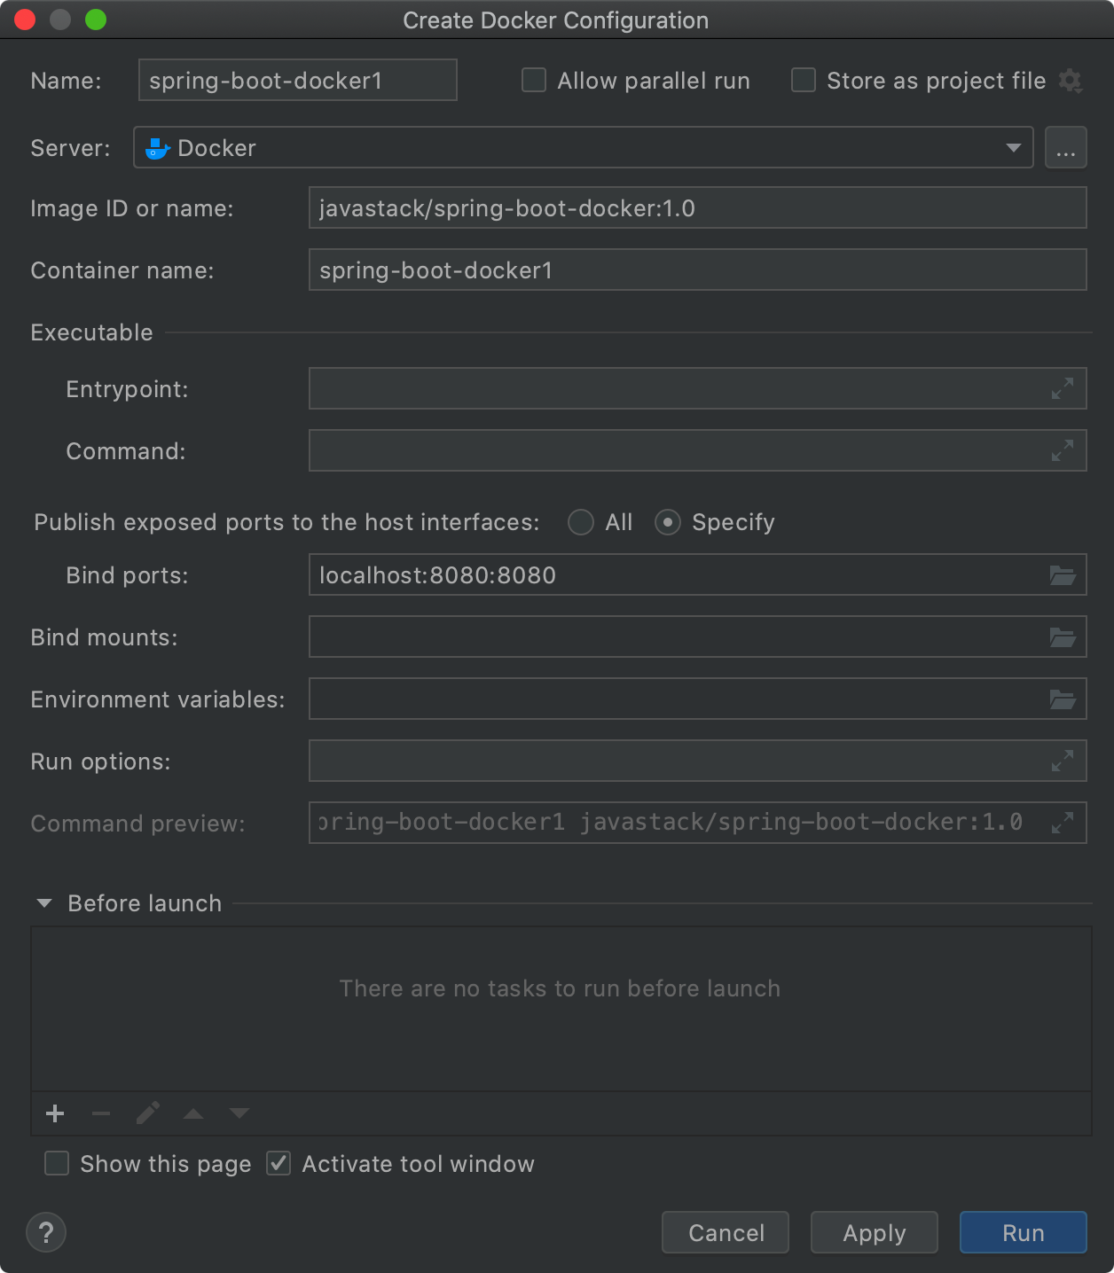Click the Image ID or name field
Screen dimensions: 1114x1273
698,207
